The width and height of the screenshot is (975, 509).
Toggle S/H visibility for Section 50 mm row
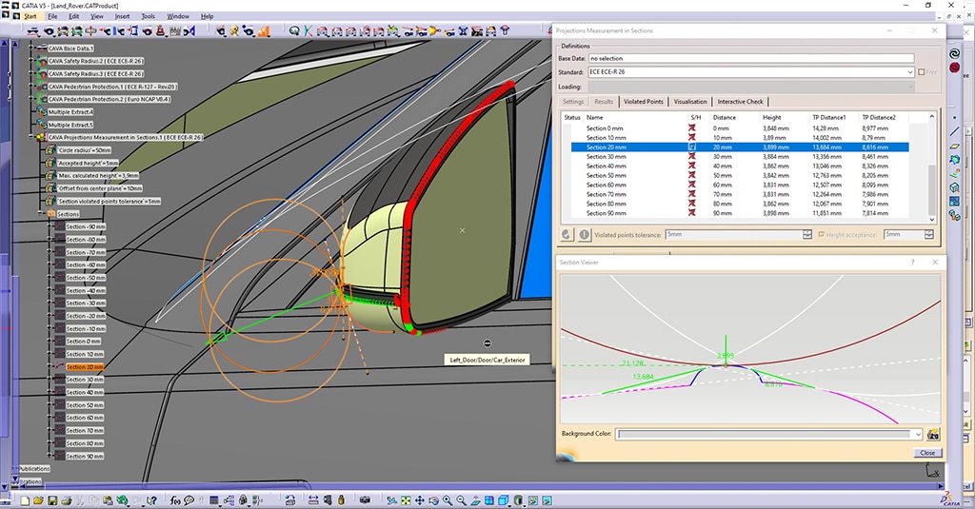pyautogui.click(x=691, y=175)
